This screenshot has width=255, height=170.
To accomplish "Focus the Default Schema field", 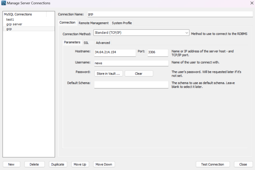I will click(131, 84).
